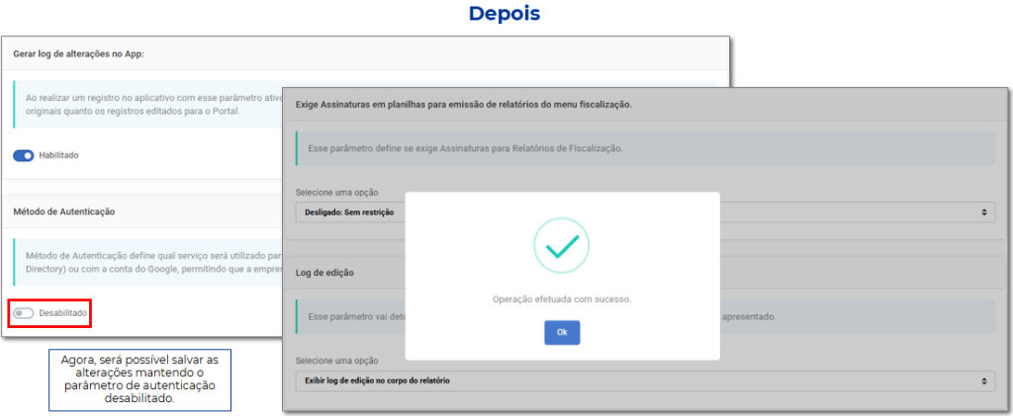Viewport: 1013px width, 416px height.
Task: Click the arrow icon on the 'Exibir log de edição' select
Action: [982, 379]
